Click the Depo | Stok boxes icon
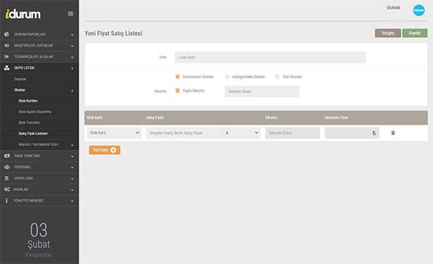The height and width of the screenshot is (264, 433). coord(6,68)
